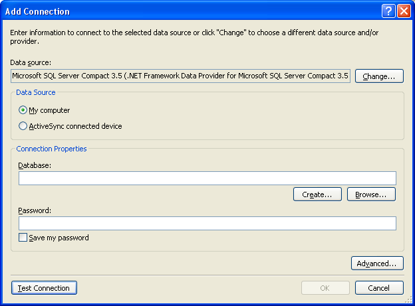This screenshot has width=415, height=306.
Task: Open the Create... database dialog
Action: [x=317, y=194]
